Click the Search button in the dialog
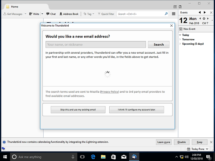 tap(159, 44)
